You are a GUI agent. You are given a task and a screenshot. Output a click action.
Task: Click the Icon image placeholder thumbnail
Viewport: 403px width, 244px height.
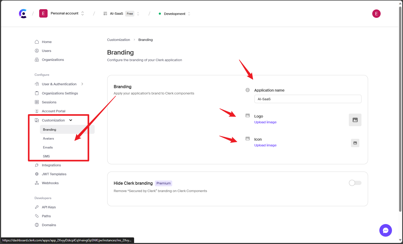[x=355, y=143]
